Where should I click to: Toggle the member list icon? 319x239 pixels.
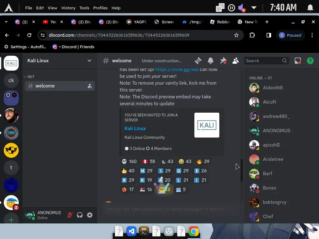tap(236, 61)
